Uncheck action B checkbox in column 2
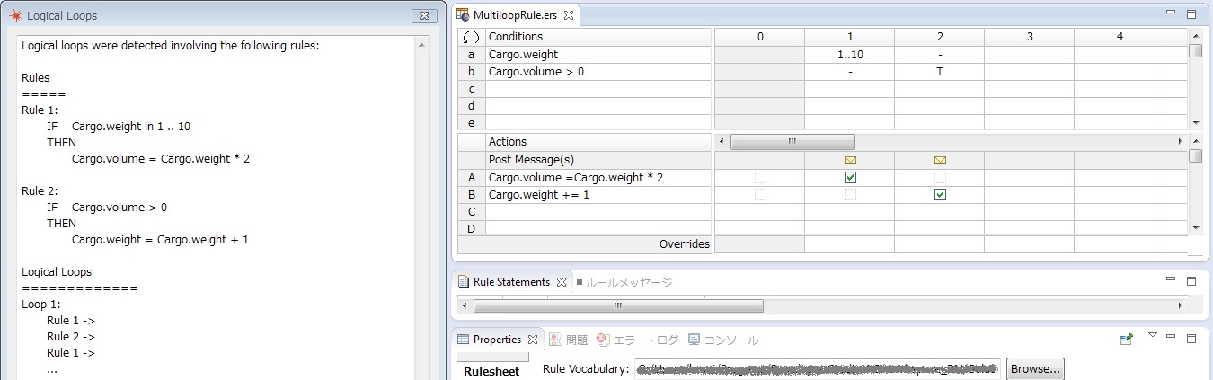 [x=940, y=195]
